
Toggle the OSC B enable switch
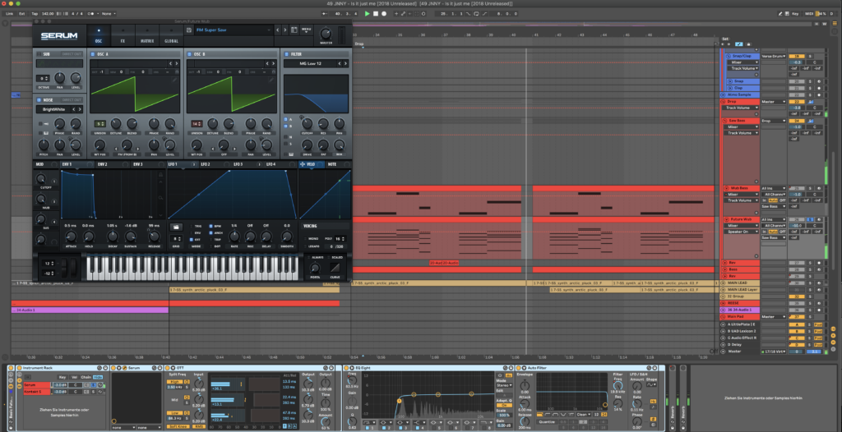[190, 54]
